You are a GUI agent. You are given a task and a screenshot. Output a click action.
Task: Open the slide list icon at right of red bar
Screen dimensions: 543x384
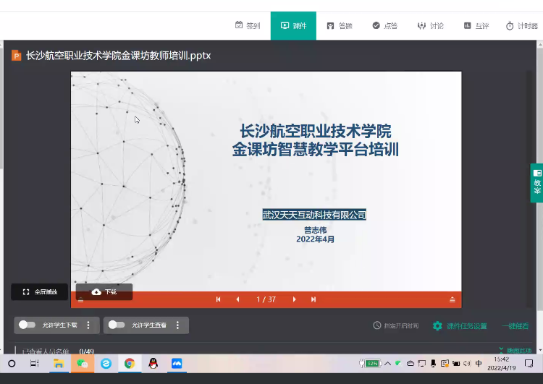452,299
